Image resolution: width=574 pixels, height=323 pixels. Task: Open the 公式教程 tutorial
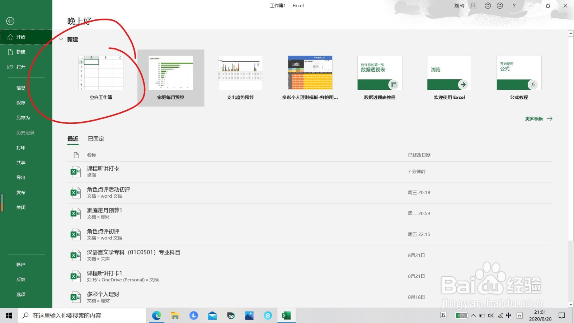[x=519, y=78]
